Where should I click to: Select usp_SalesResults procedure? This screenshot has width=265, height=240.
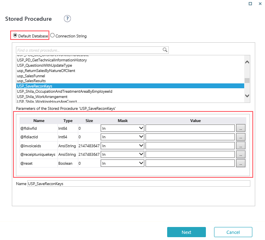pos(31,81)
